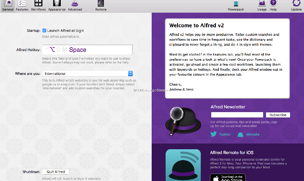Screen dimensions: 304x181
Task: Open the Features preferences icon
Action: 22,3
